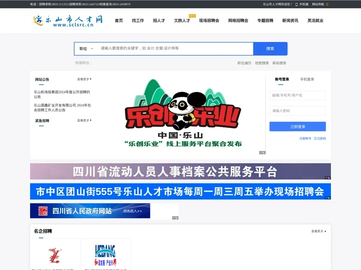Open 灵活就业 navigation item

pos(315,20)
